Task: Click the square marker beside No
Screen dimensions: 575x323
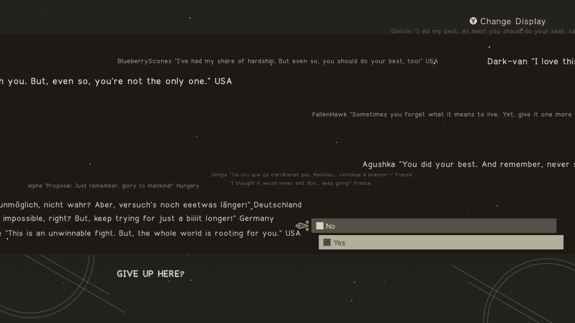Action: [320, 226]
